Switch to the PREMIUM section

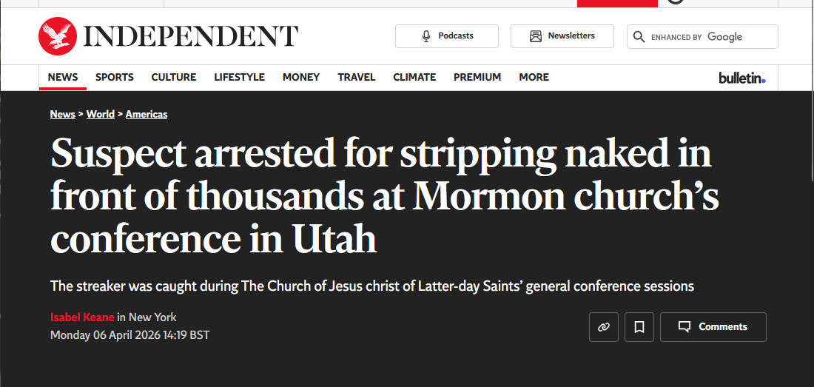477,77
